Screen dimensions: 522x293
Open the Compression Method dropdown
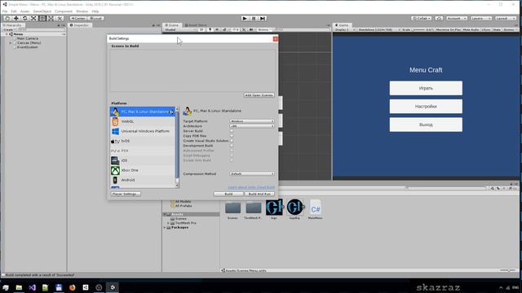pos(252,173)
